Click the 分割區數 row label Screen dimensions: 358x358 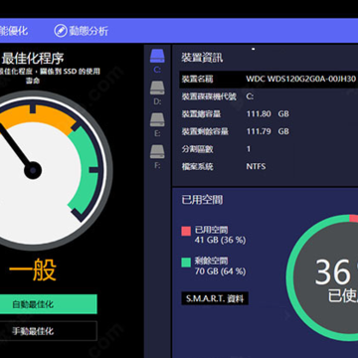coord(197,149)
